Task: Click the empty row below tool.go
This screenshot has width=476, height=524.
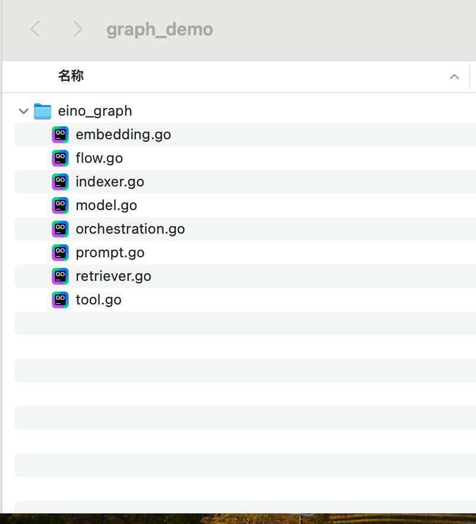Action: click(236, 323)
